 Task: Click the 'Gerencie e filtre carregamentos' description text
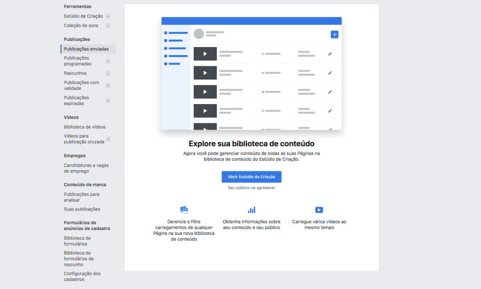tap(184, 230)
